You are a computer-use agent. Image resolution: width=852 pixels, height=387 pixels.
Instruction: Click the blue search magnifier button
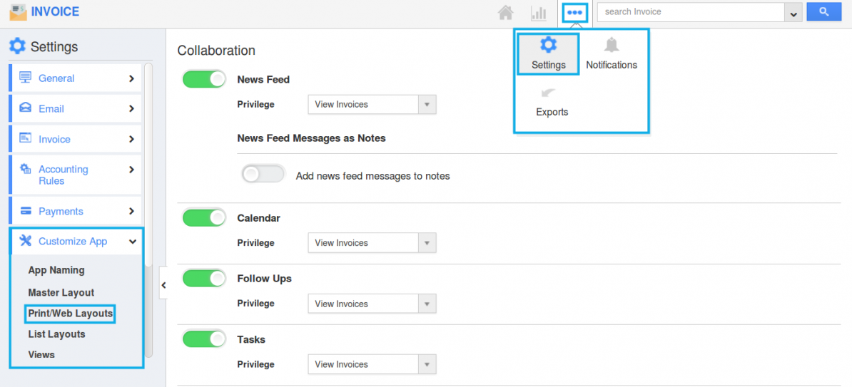[x=823, y=11]
